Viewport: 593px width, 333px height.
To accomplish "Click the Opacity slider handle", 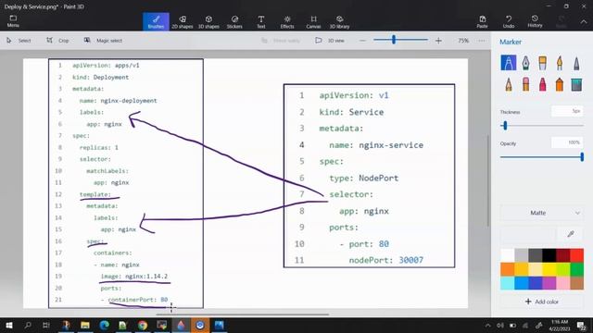I will coord(582,156).
